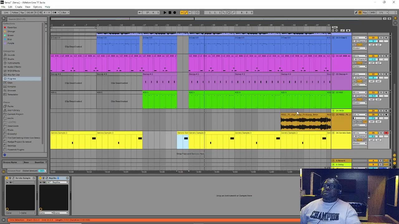Collapse track 21 UZ_808_bt
The height and width of the screenshot is (224, 399).
pyautogui.click(x=333, y=56)
